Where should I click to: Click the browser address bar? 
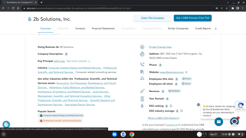pyautogui.click(x=118, y=8)
